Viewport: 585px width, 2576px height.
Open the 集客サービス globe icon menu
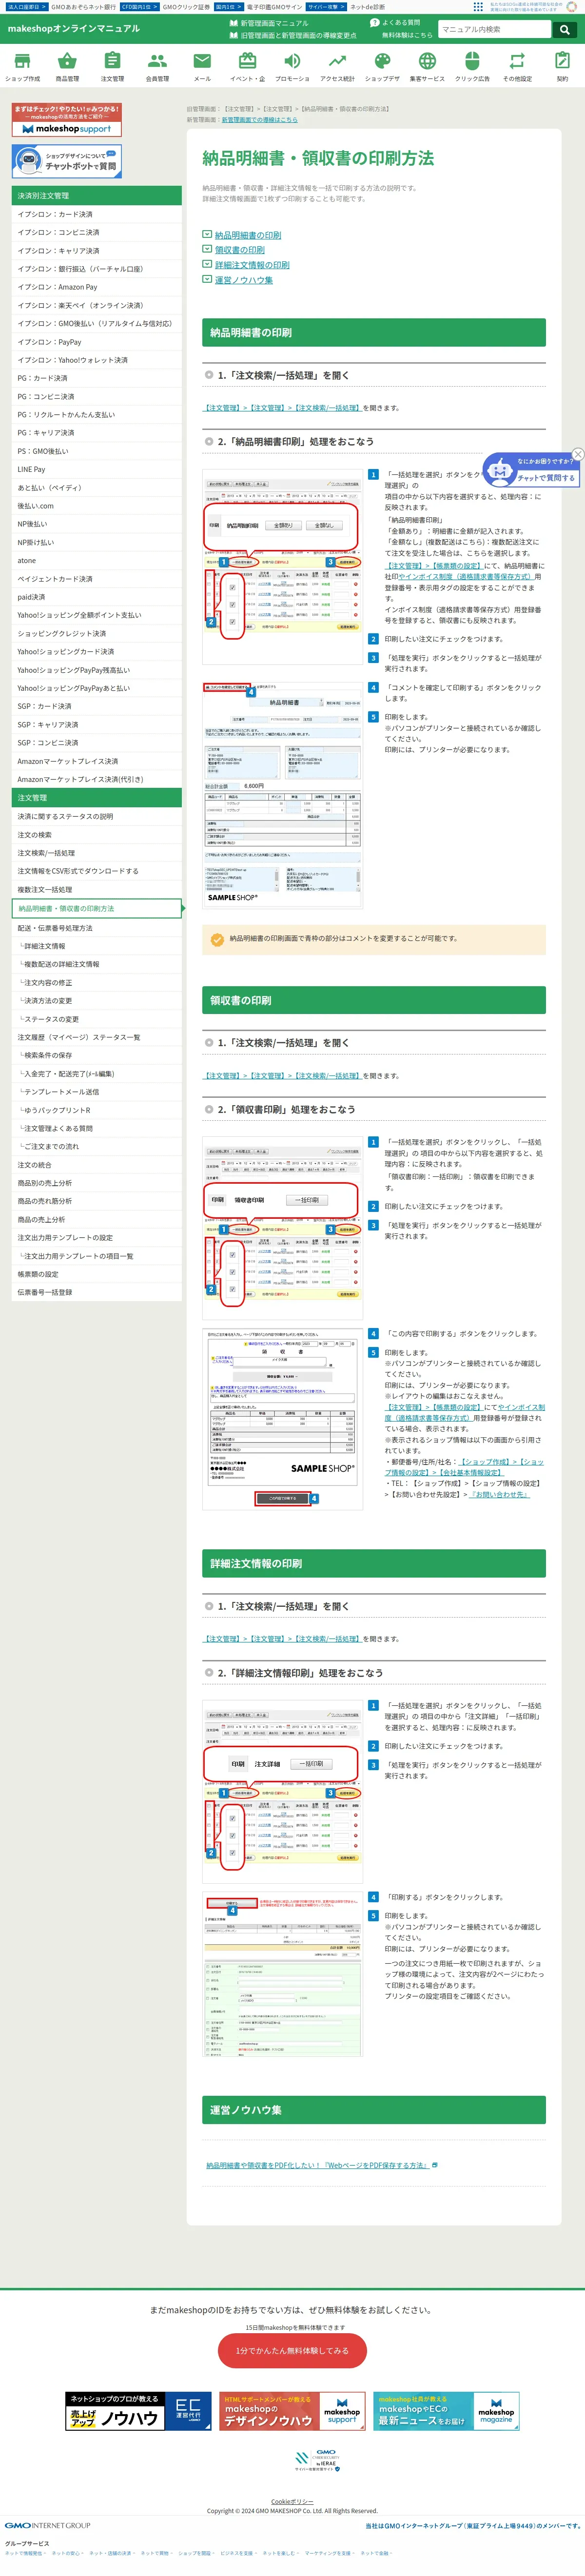tap(427, 67)
